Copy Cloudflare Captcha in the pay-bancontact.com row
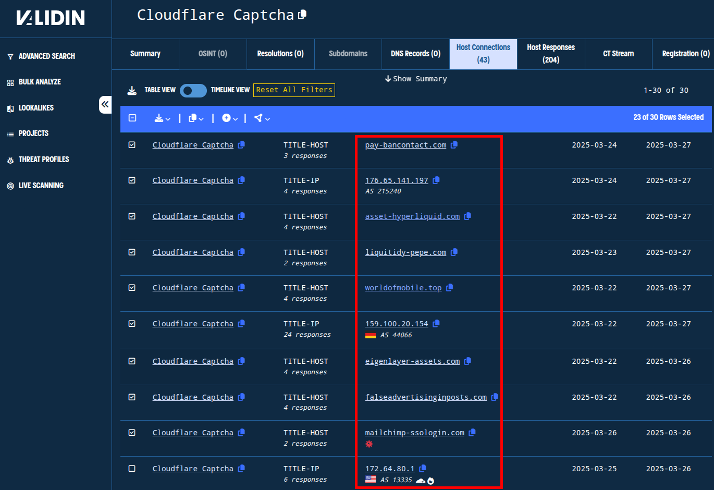 pos(241,145)
